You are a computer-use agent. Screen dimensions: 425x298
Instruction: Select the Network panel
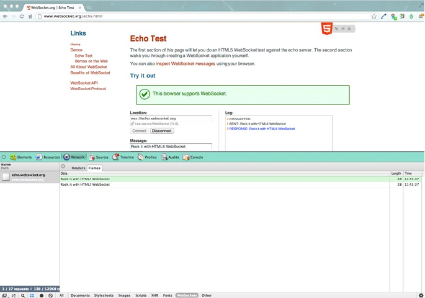pyautogui.click(x=74, y=157)
